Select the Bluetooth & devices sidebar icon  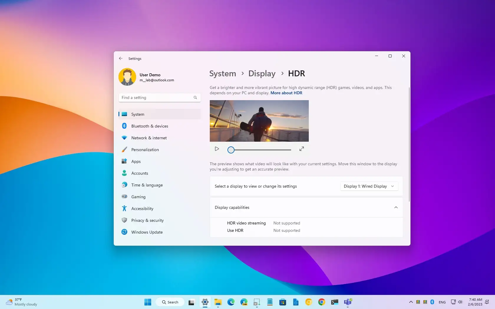(125, 126)
